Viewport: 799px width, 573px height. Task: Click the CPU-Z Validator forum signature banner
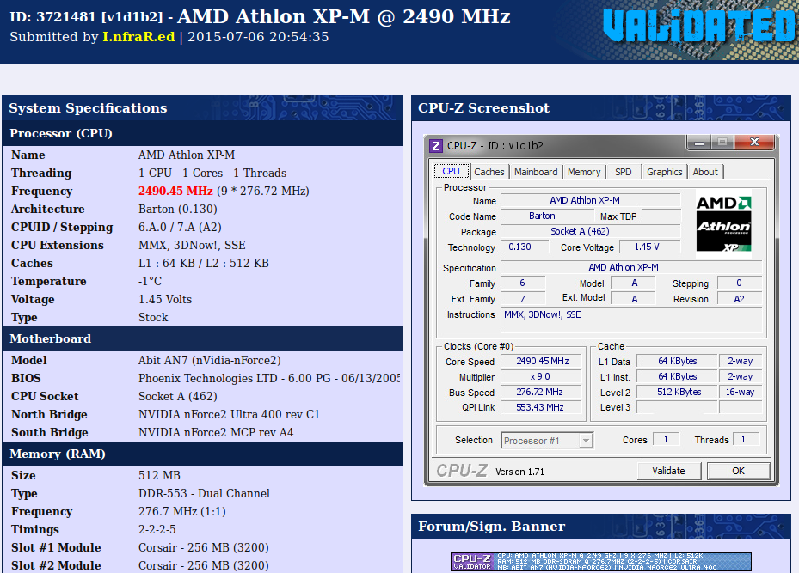(601, 562)
